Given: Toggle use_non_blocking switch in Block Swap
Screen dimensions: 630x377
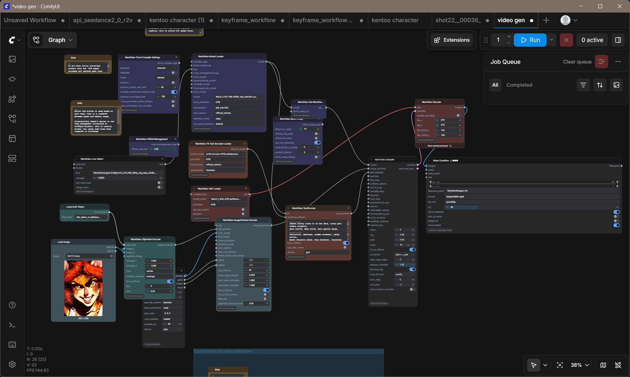Looking at the screenshot, I should (x=317, y=143).
